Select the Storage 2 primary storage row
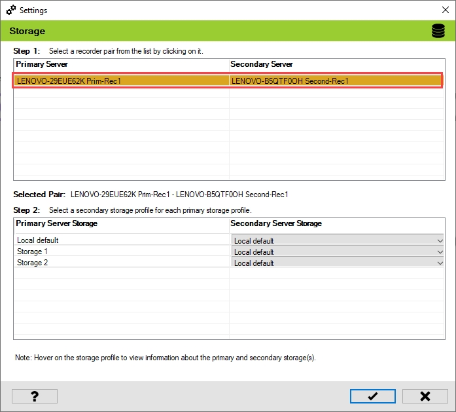Viewport: 456px width, 412px height. click(x=33, y=263)
